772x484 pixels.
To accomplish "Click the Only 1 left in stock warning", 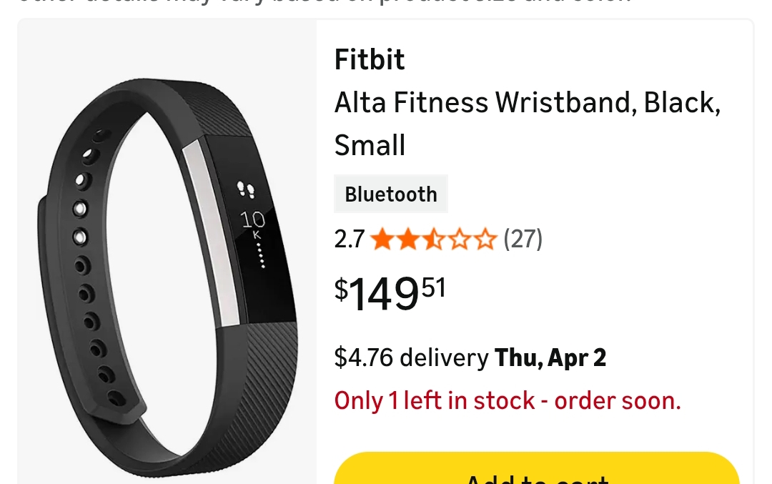I will (508, 401).
